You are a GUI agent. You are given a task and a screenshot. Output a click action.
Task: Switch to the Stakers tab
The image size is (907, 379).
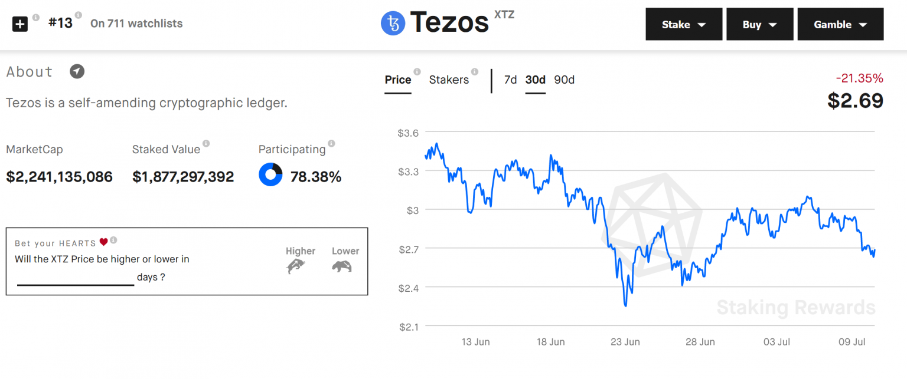tap(450, 80)
